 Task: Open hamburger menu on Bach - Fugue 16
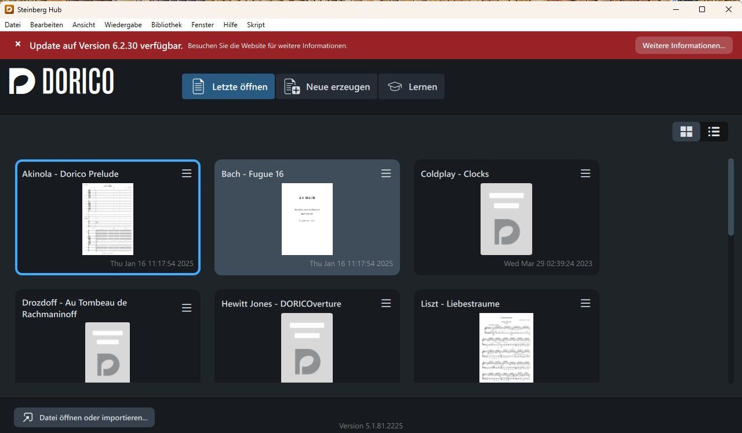[x=386, y=173]
